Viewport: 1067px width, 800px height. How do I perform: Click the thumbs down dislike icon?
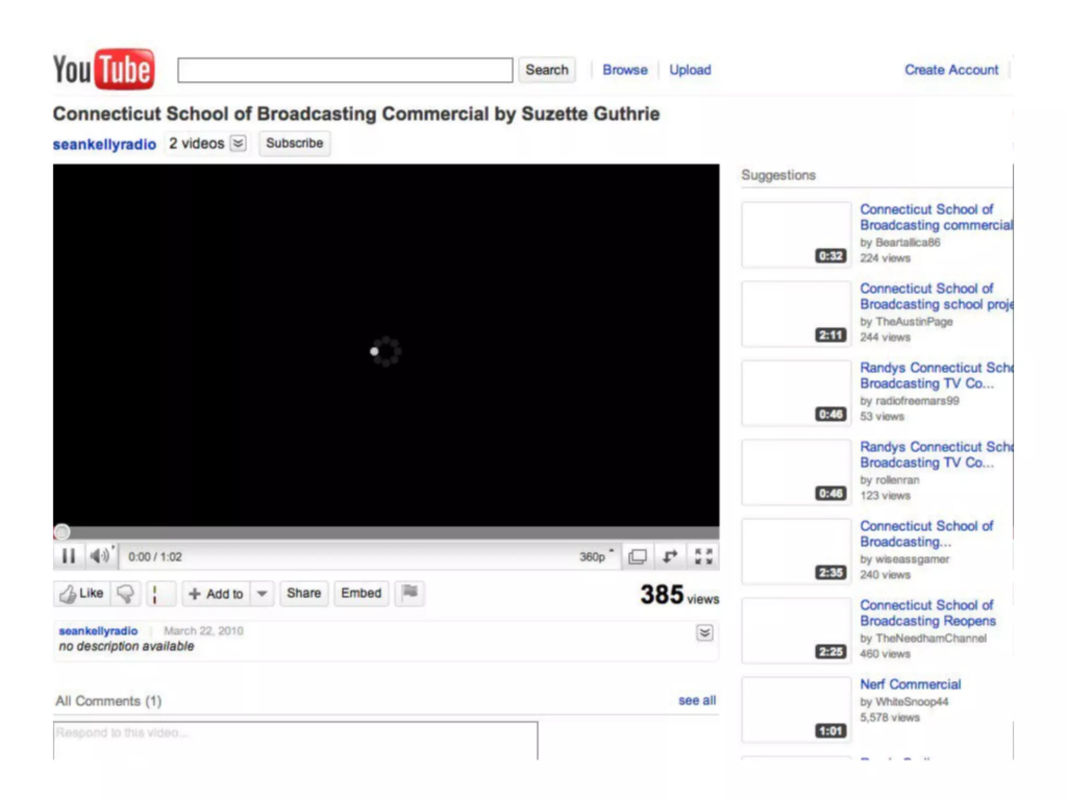click(x=126, y=593)
